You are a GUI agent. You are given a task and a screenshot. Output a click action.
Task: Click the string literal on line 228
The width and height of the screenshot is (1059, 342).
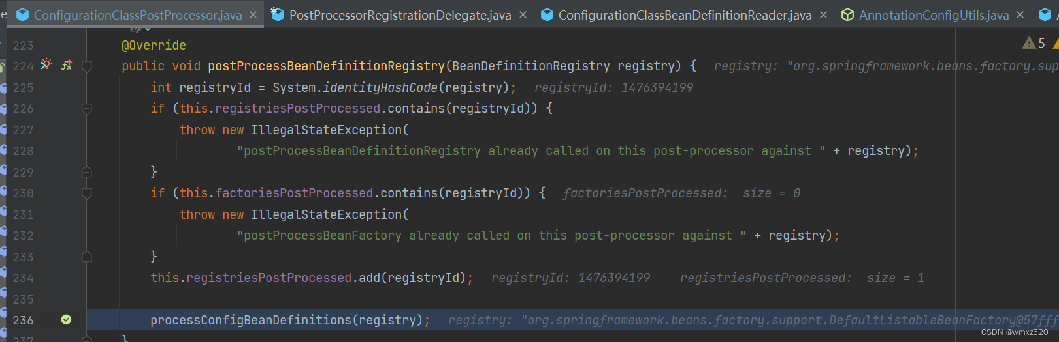[531, 150]
